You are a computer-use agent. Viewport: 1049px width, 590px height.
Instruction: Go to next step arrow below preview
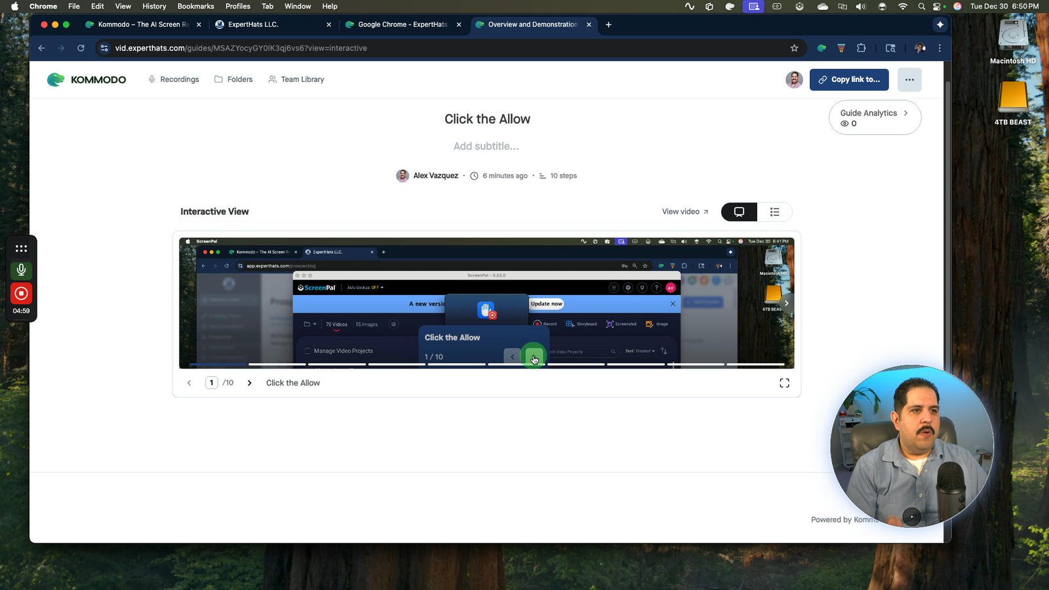click(249, 383)
